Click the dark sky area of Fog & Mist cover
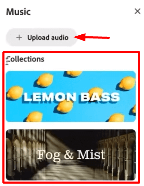144x186 pixels. pos(76,137)
